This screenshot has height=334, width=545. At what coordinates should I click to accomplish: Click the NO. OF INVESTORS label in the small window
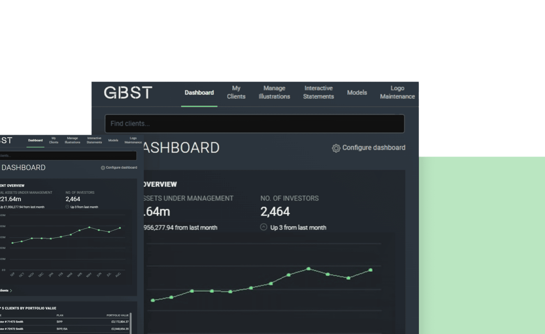tap(80, 193)
